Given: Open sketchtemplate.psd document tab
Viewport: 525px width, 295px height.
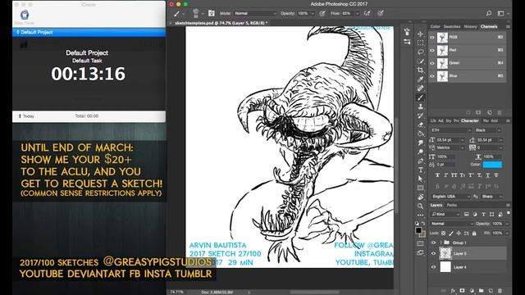Looking at the screenshot, I should click(x=221, y=23).
